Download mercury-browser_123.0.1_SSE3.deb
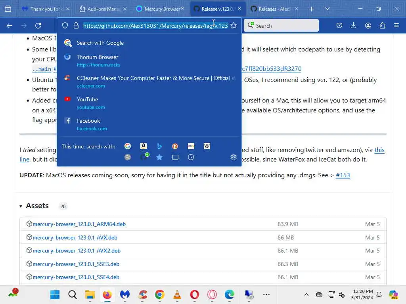This screenshot has height=304, width=406. coord(76,264)
